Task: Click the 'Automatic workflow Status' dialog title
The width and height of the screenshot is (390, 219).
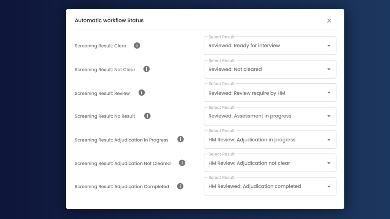Action: coord(109,21)
